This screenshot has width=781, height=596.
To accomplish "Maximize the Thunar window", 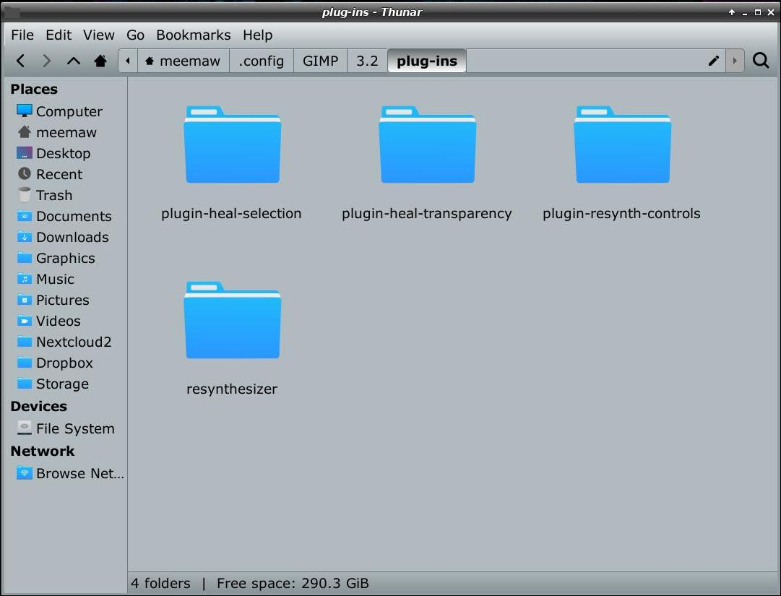I will [758, 12].
